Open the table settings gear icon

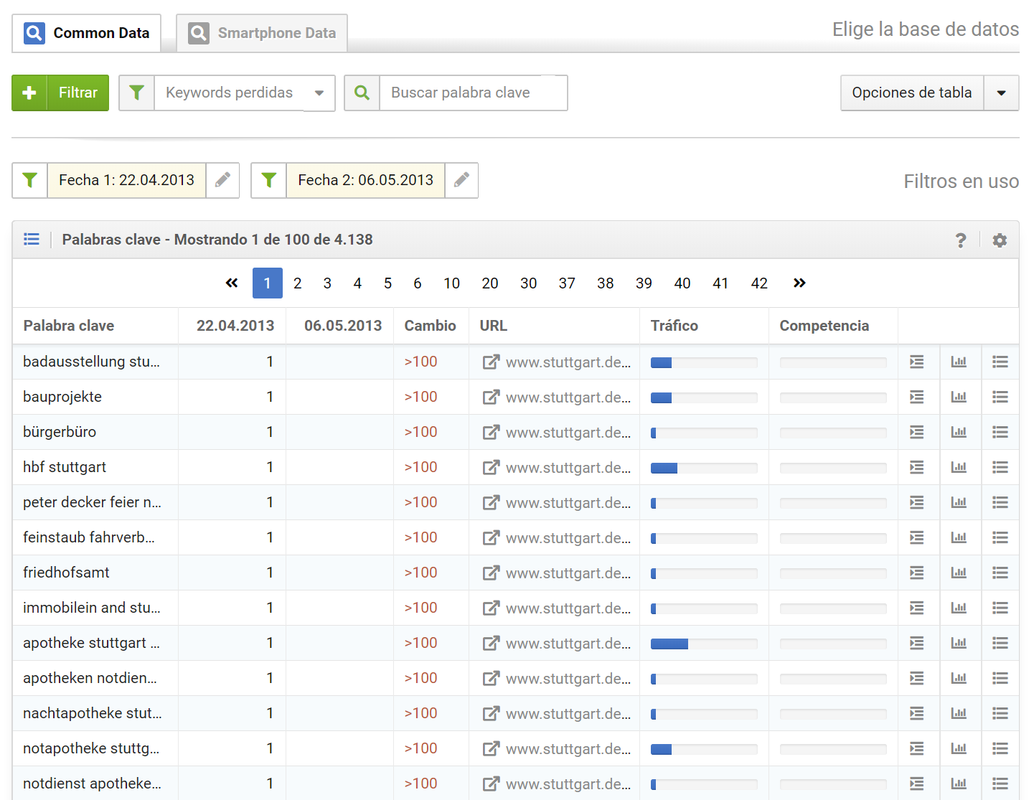pyautogui.click(x=1000, y=240)
